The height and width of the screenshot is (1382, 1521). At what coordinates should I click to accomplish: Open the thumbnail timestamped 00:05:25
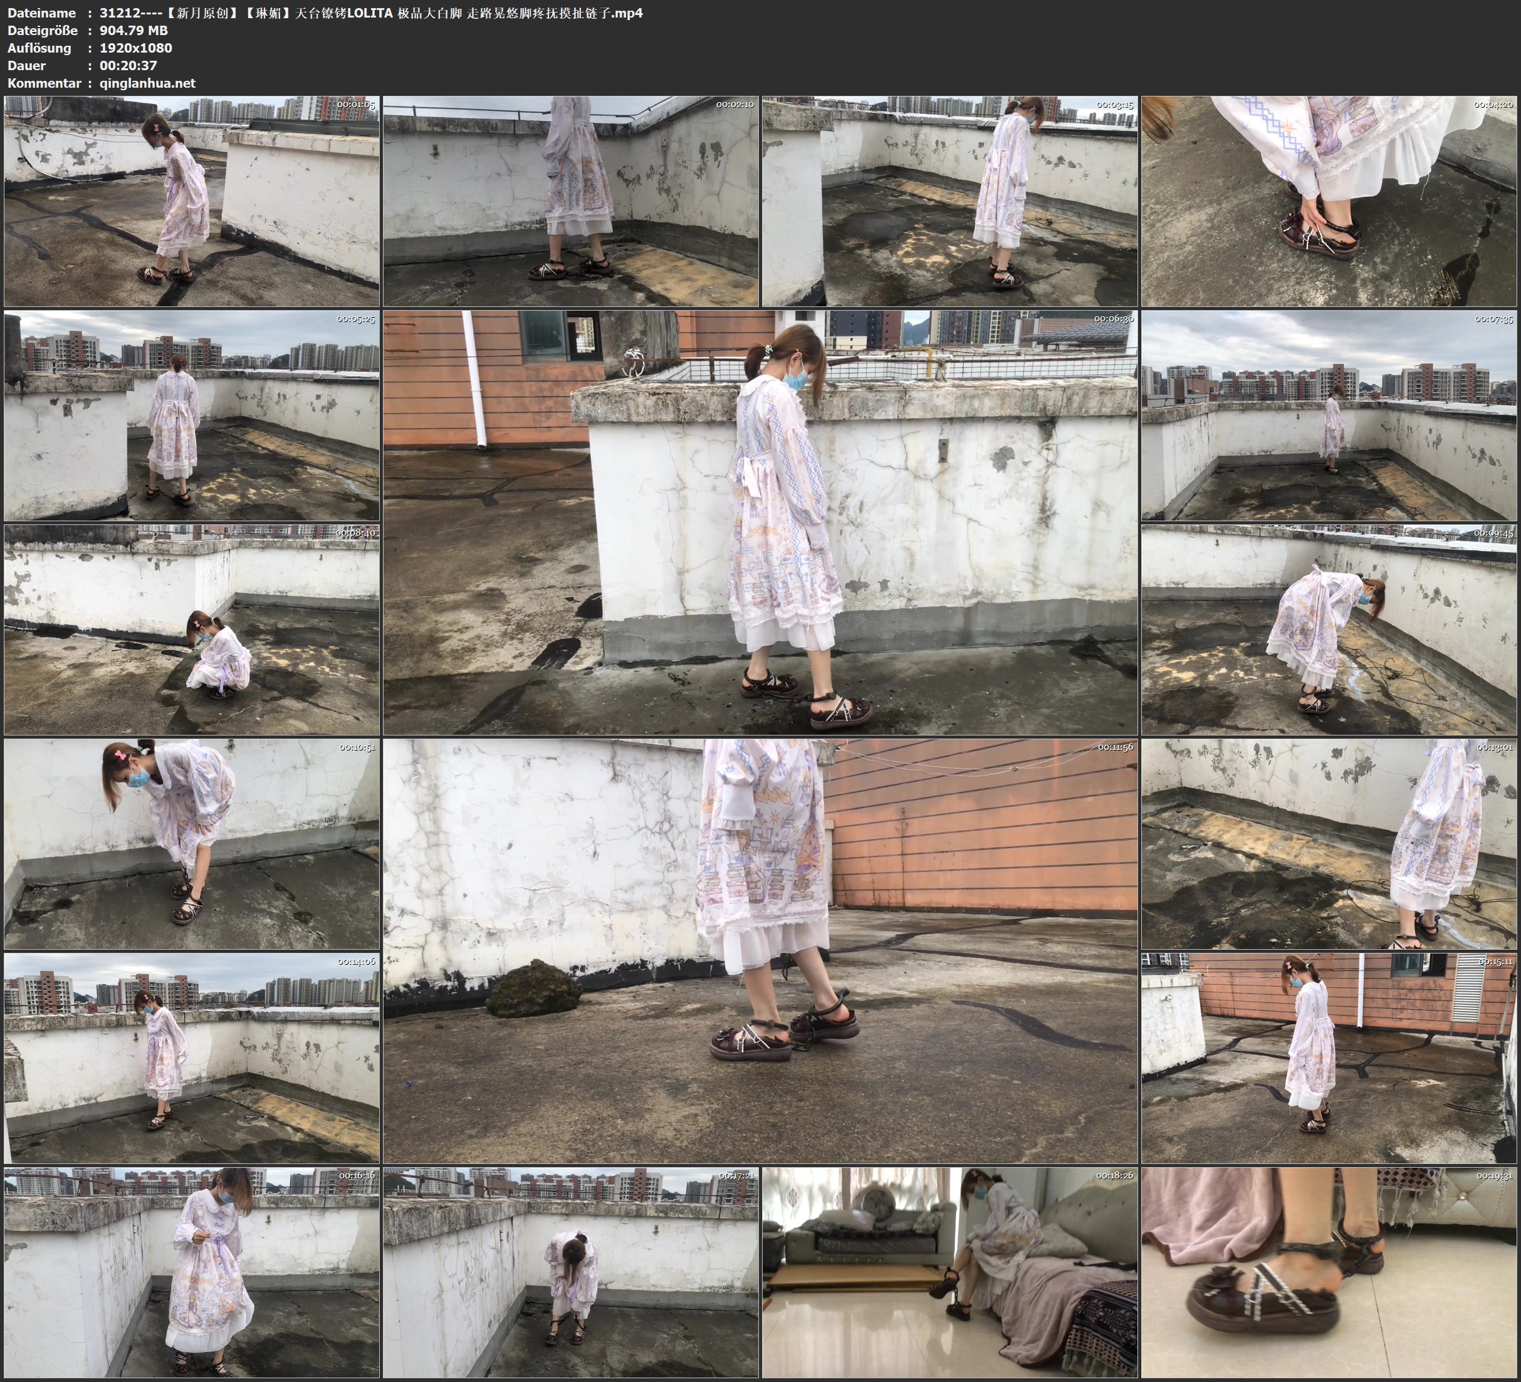[x=192, y=415]
